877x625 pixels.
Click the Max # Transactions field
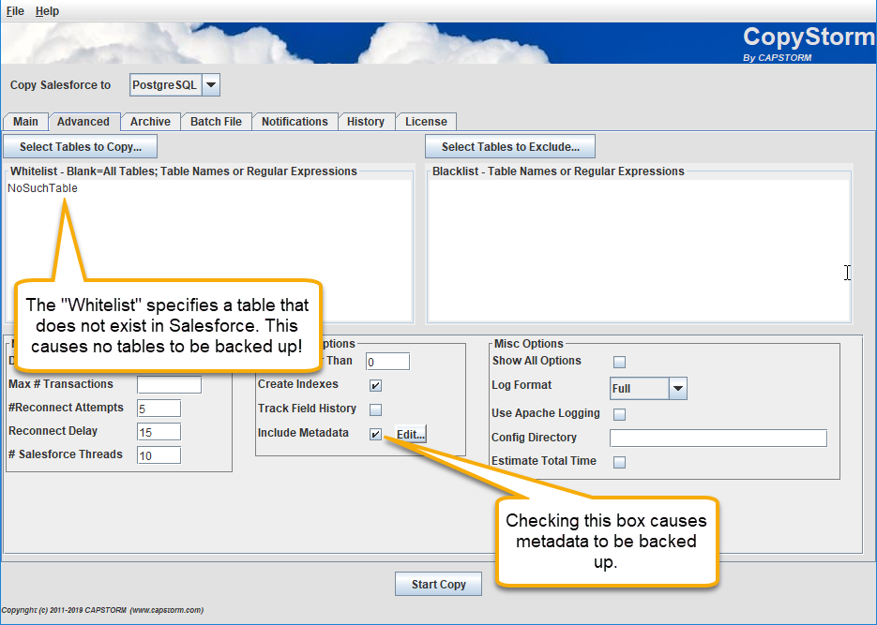pyautogui.click(x=170, y=384)
